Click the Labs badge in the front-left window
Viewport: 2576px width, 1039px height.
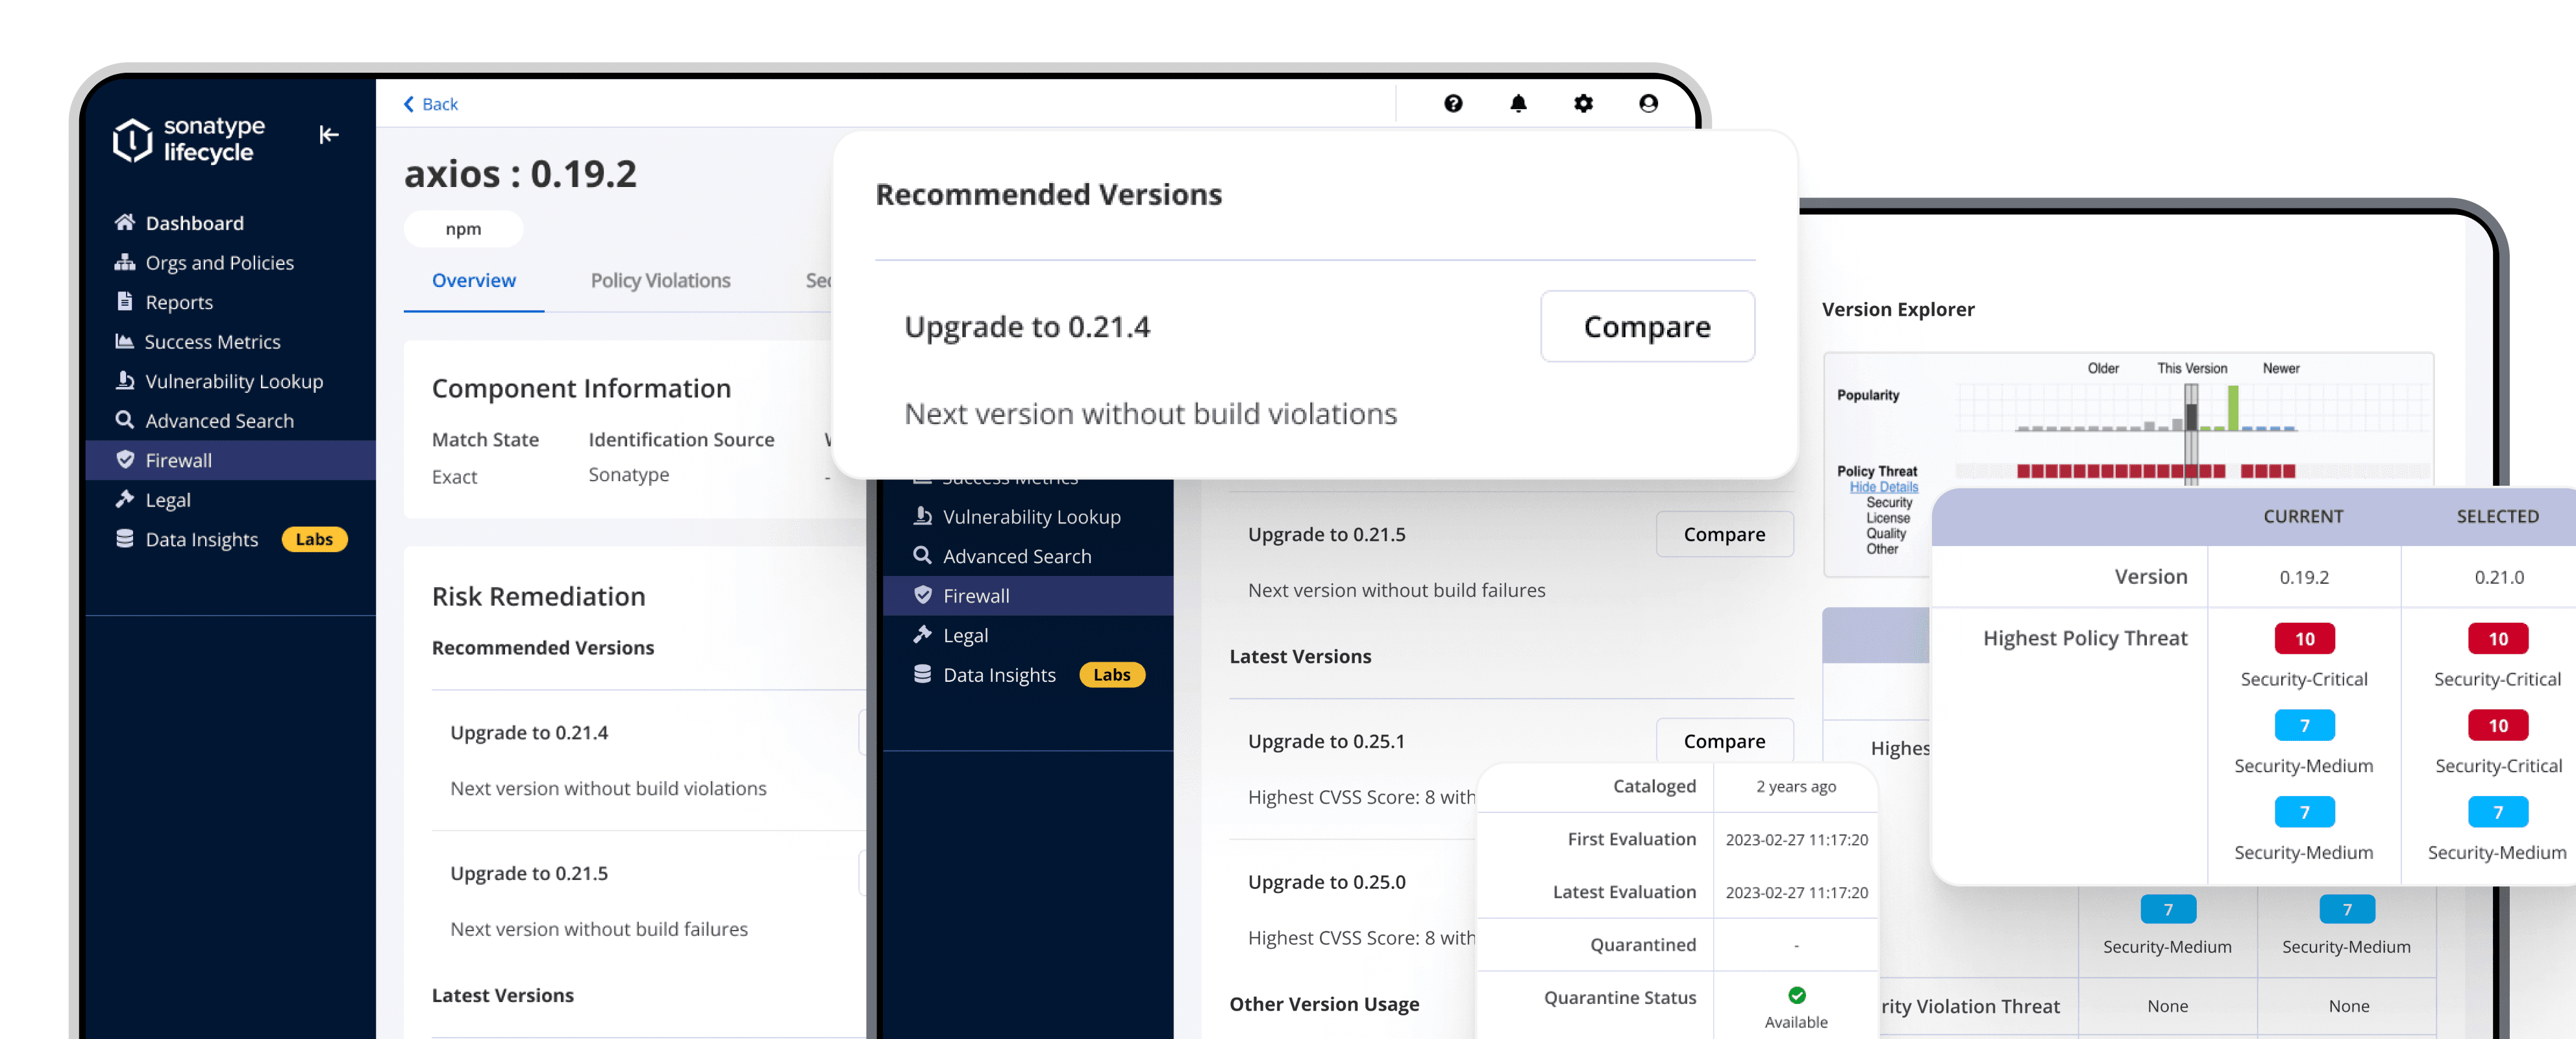314,539
